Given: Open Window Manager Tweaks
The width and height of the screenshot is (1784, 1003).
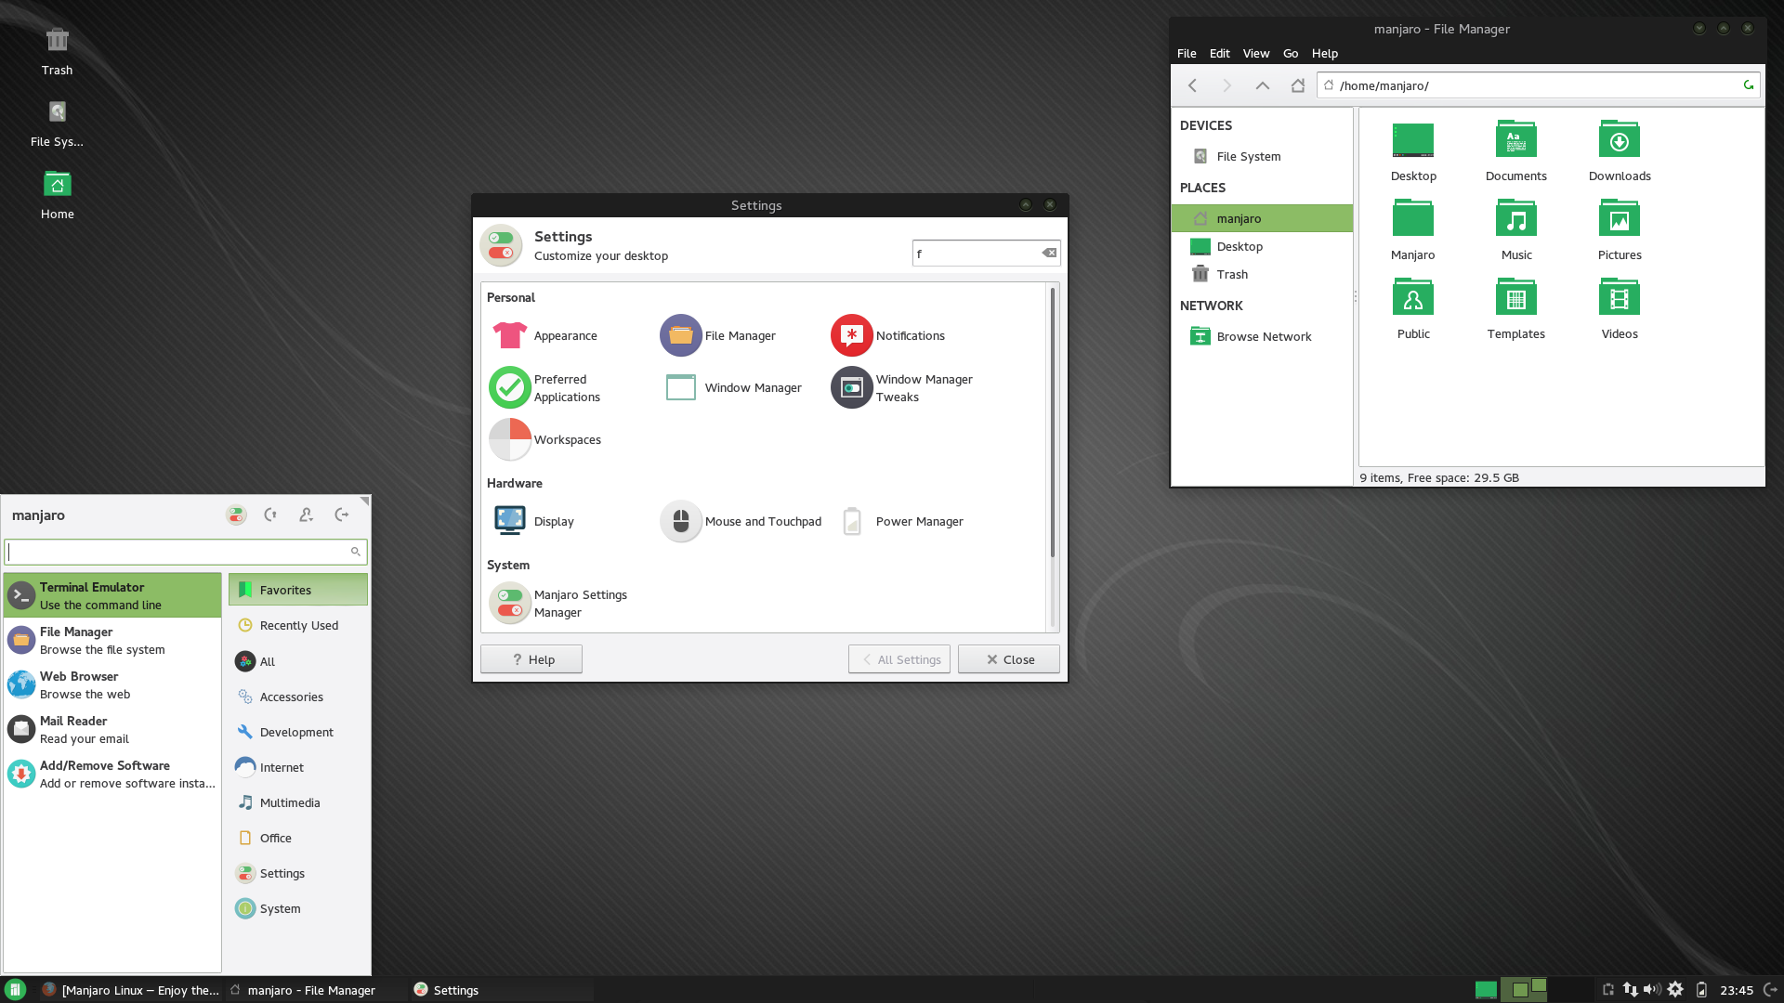Looking at the screenshot, I should pos(902,387).
